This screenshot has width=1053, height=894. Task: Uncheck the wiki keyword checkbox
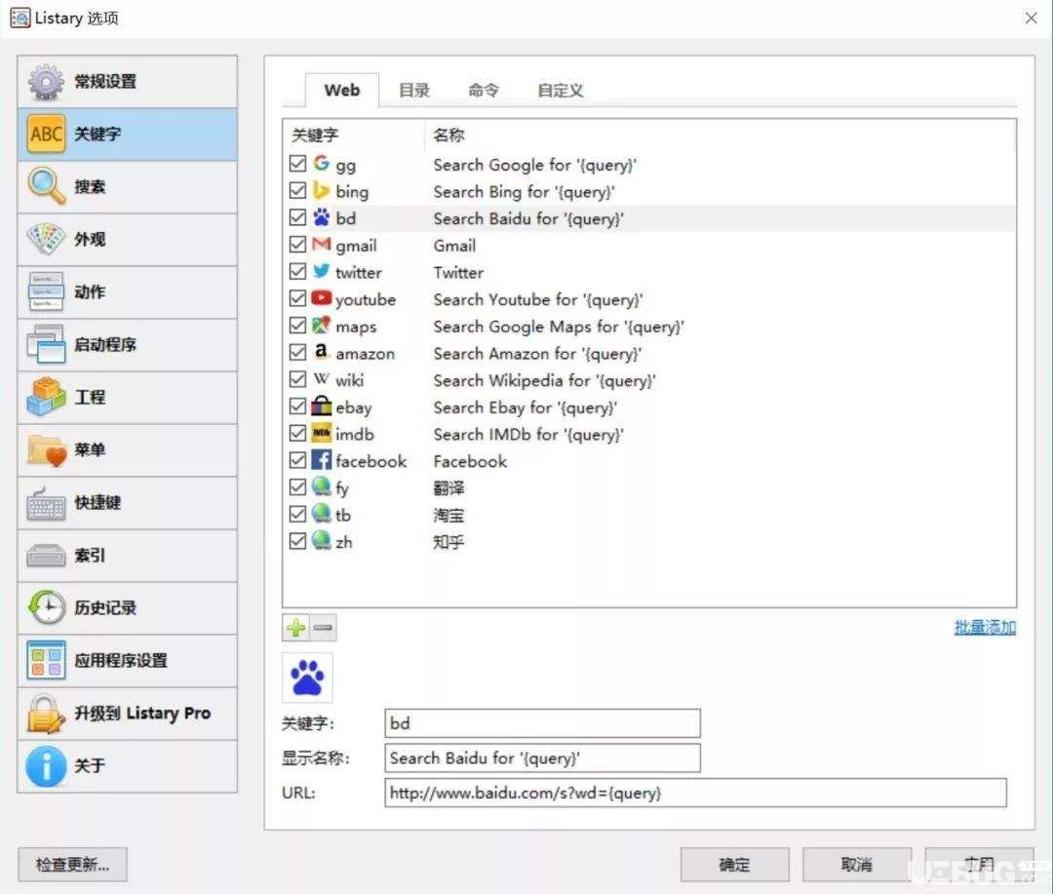pos(297,379)
